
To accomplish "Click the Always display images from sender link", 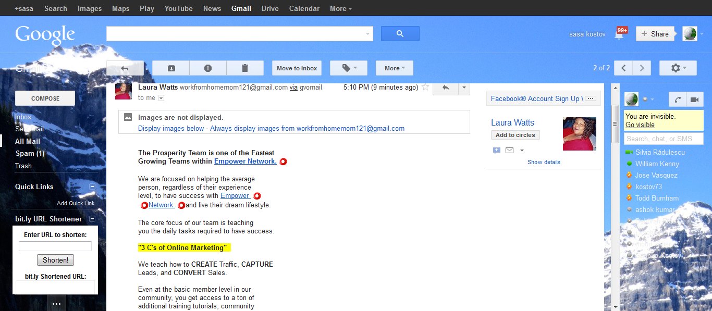I will [x=307, y=128].
